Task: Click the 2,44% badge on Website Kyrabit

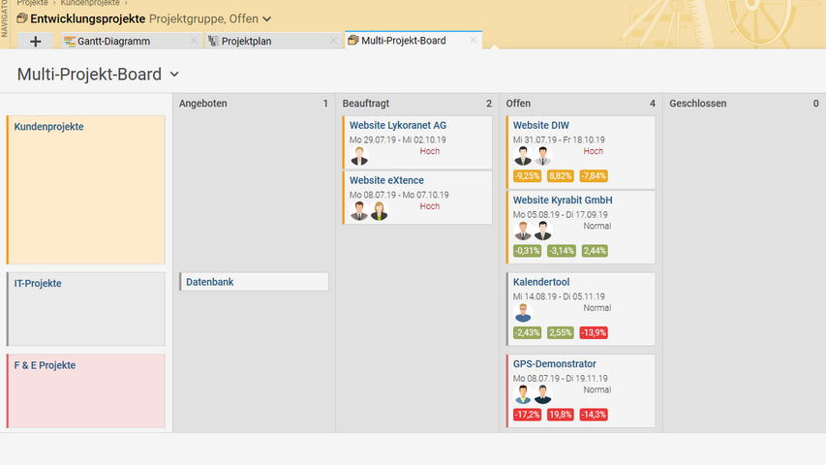Action: pyautogui.click(x=595, y=251)
